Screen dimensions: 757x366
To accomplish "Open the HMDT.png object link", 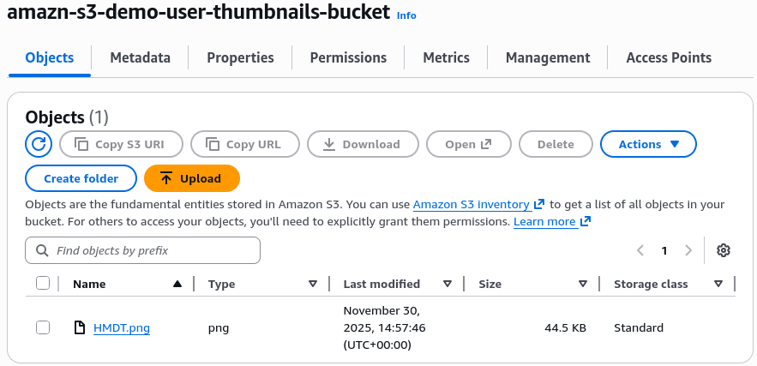I will (122, 327).
